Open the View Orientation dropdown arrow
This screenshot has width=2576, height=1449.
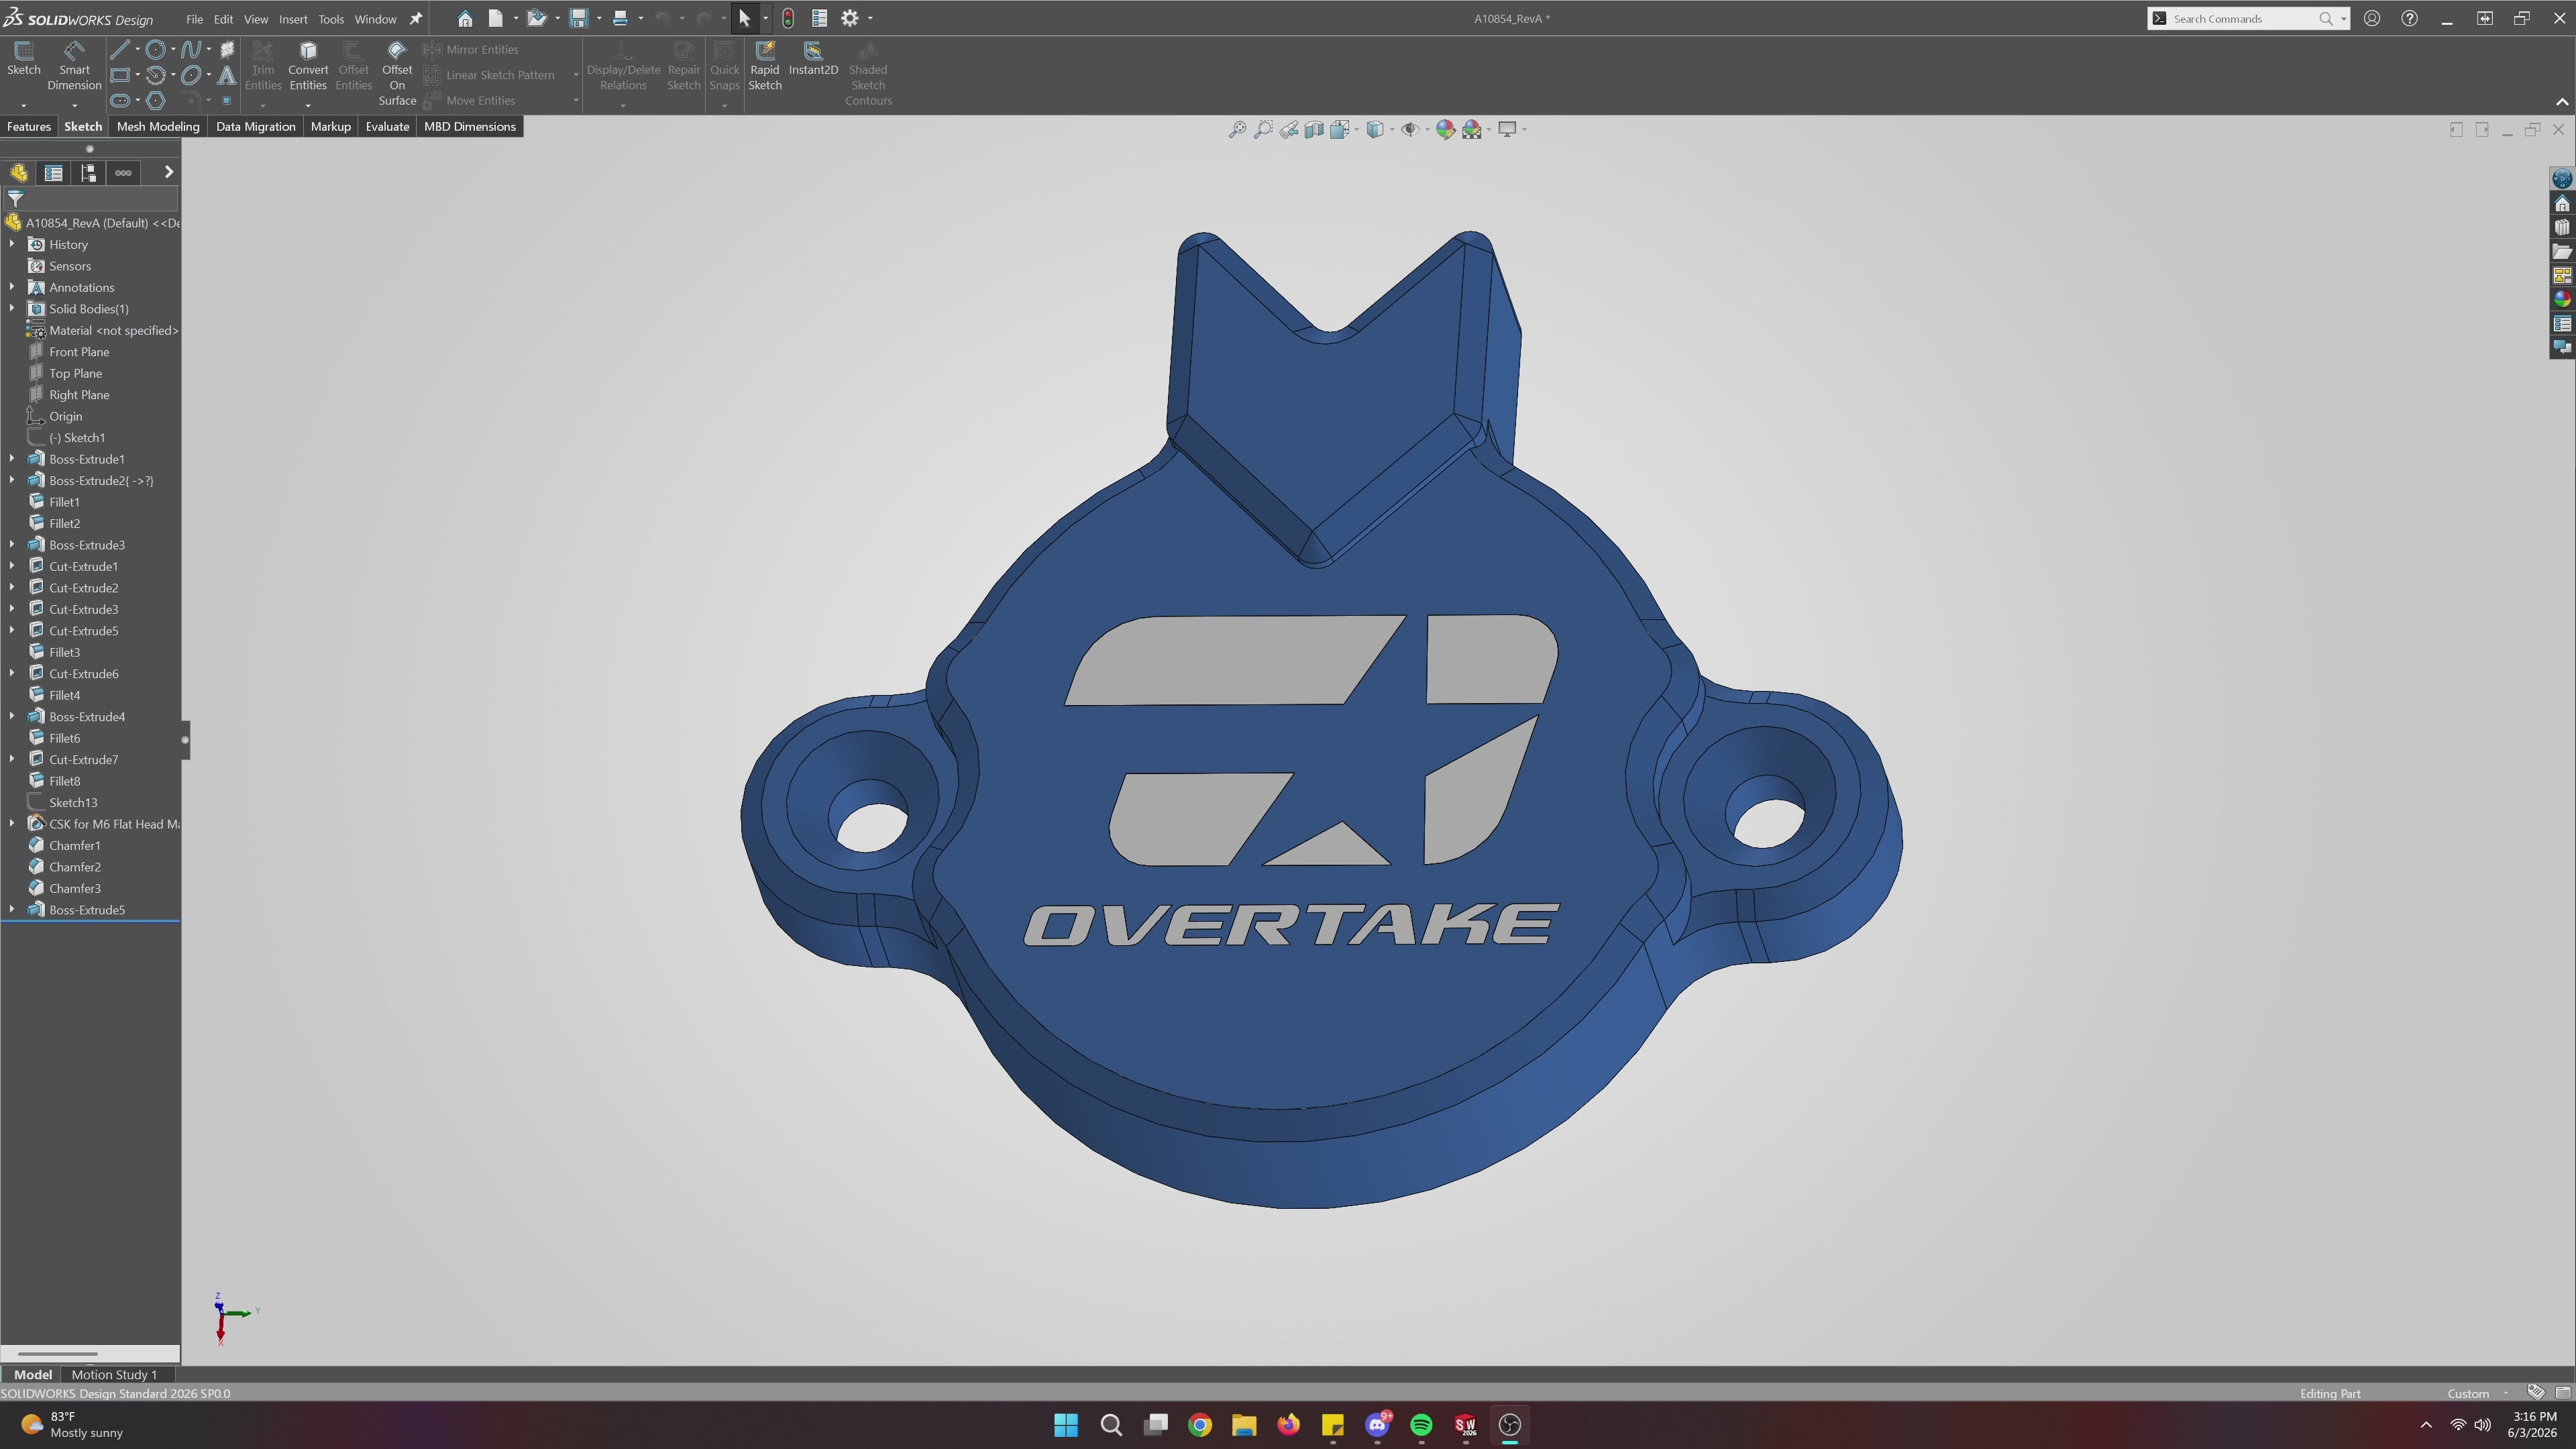pyautogui.click(x=1357, y=129)
